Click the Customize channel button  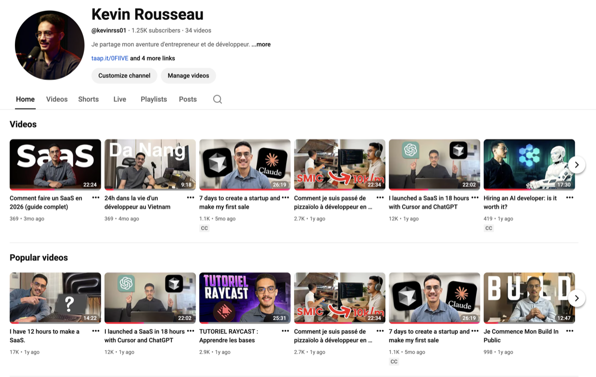click(x=124, y=75)
